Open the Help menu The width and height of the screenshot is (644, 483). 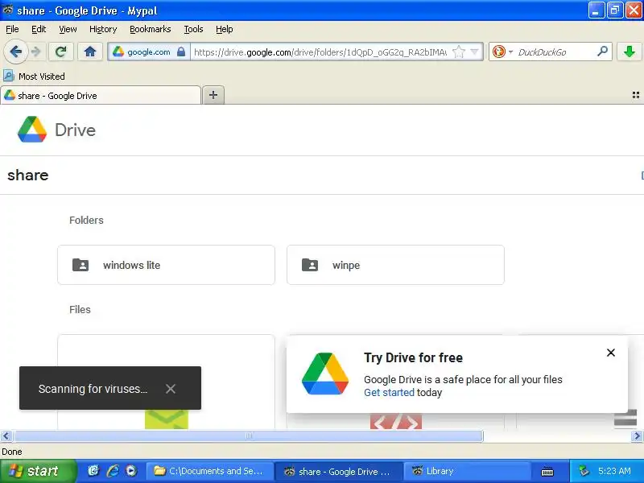tap(225, 29)
